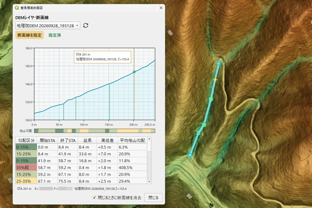The image size is (312, 208).
Task: Click the 断面線を指定 button
Action: [29, 35]
